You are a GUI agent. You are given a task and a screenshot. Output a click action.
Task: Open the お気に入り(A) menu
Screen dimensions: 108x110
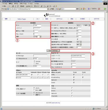(x=23, y=4)
